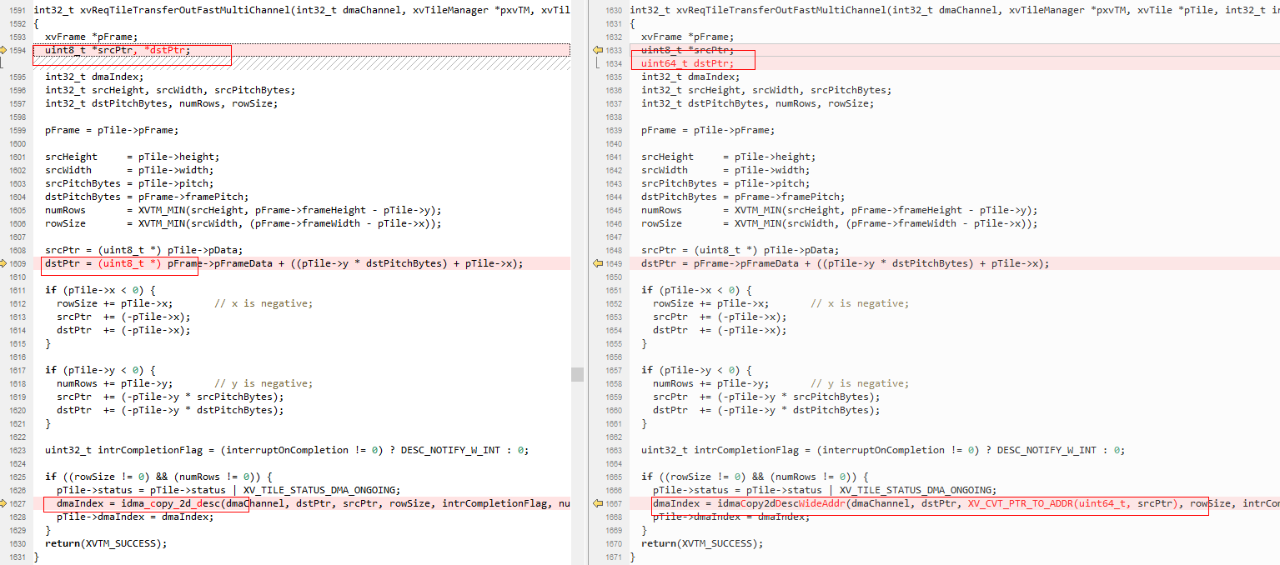Screen dimensions: 1280x565
Task: Click copy-to-left arrow at right line 1649
Action: click(x=597, y=263)
